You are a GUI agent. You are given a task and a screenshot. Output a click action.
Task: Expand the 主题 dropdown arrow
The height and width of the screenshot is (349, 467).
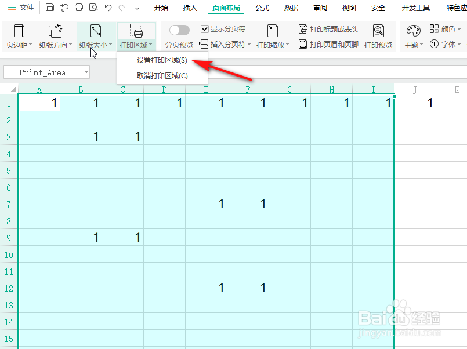tap(421, 45)
